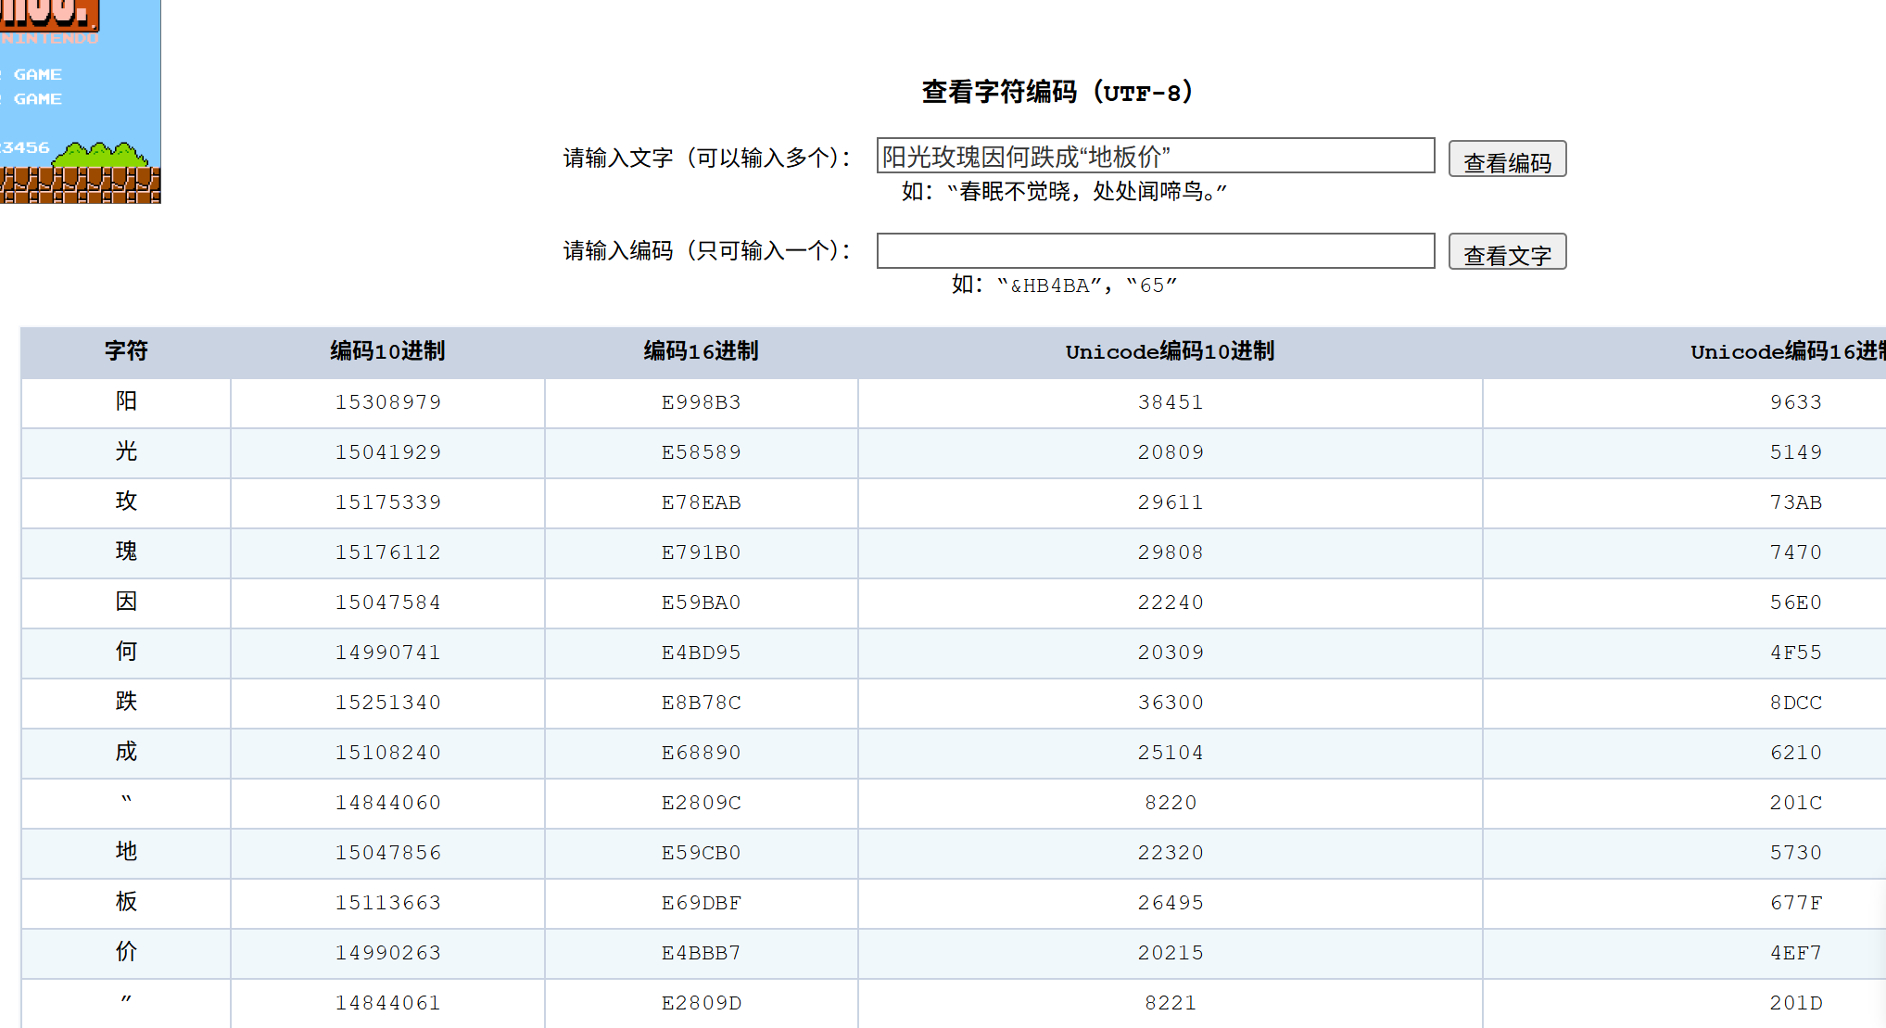Image resolution: width=1886 pixels, height=1028 pixels.
Task: Select Unicode decimal value 38451
Action: [1170, 402]
